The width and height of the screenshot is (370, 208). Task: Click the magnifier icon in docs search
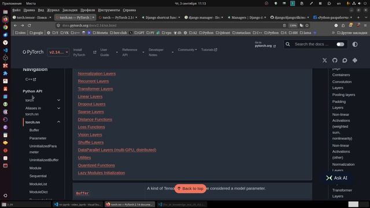[288, 44]
